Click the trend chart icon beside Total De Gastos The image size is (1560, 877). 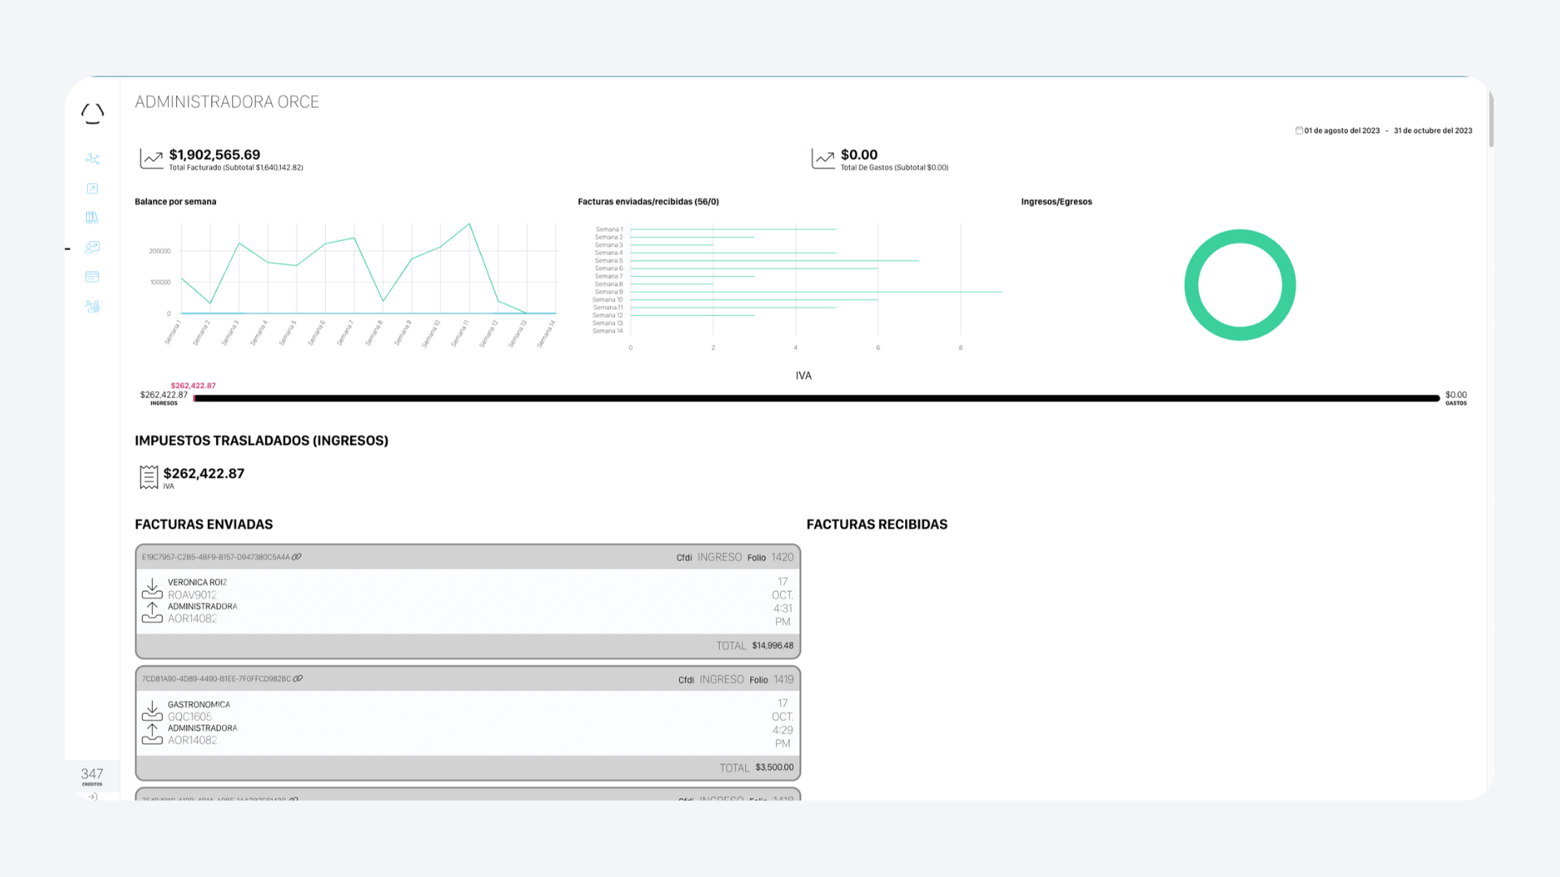[x=823, y=158]
